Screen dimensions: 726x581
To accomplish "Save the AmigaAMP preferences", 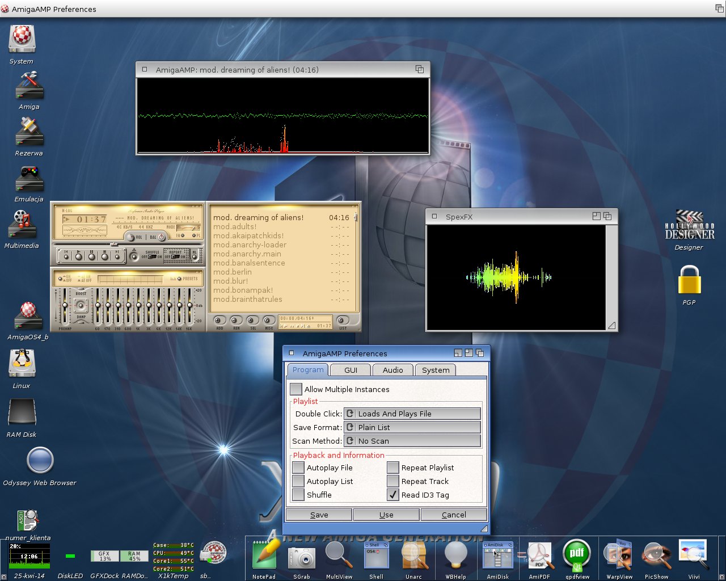I will pos(319,515).
